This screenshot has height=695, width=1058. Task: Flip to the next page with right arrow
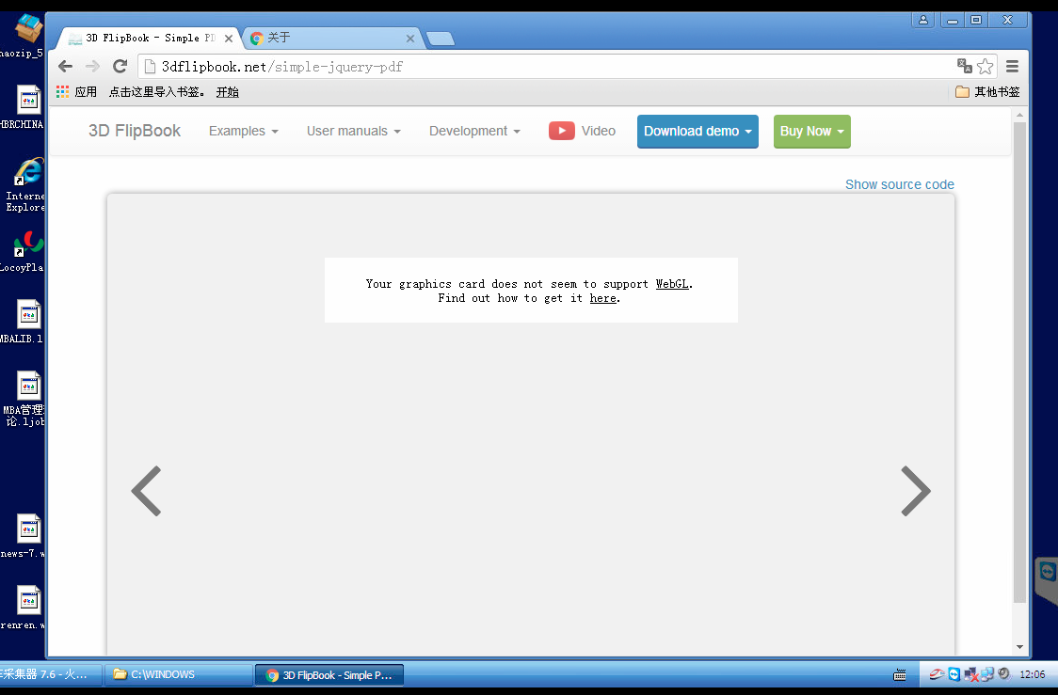(916, 491)
